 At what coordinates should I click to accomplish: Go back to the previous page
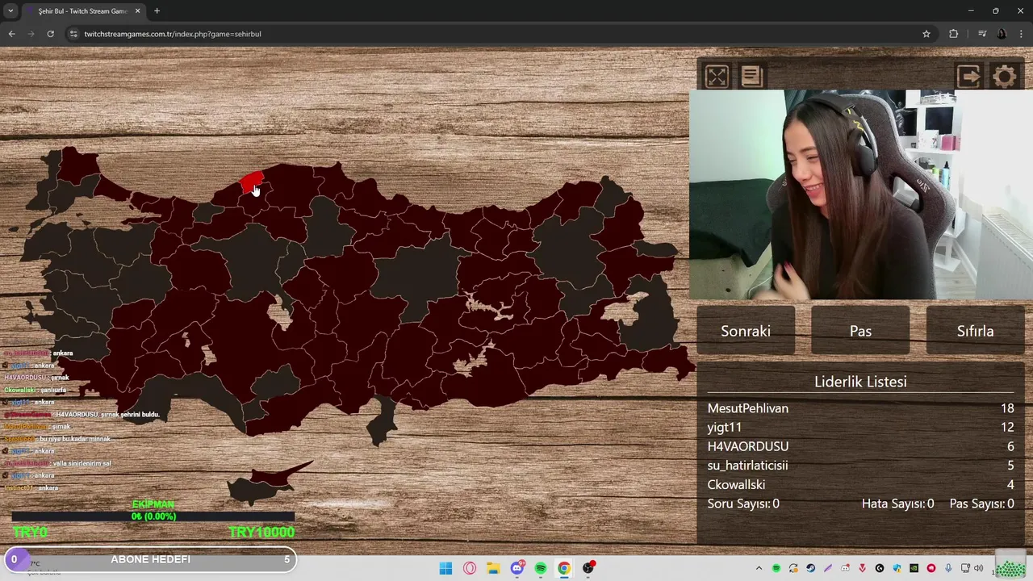pyautogui.click(x=11, y=34)
